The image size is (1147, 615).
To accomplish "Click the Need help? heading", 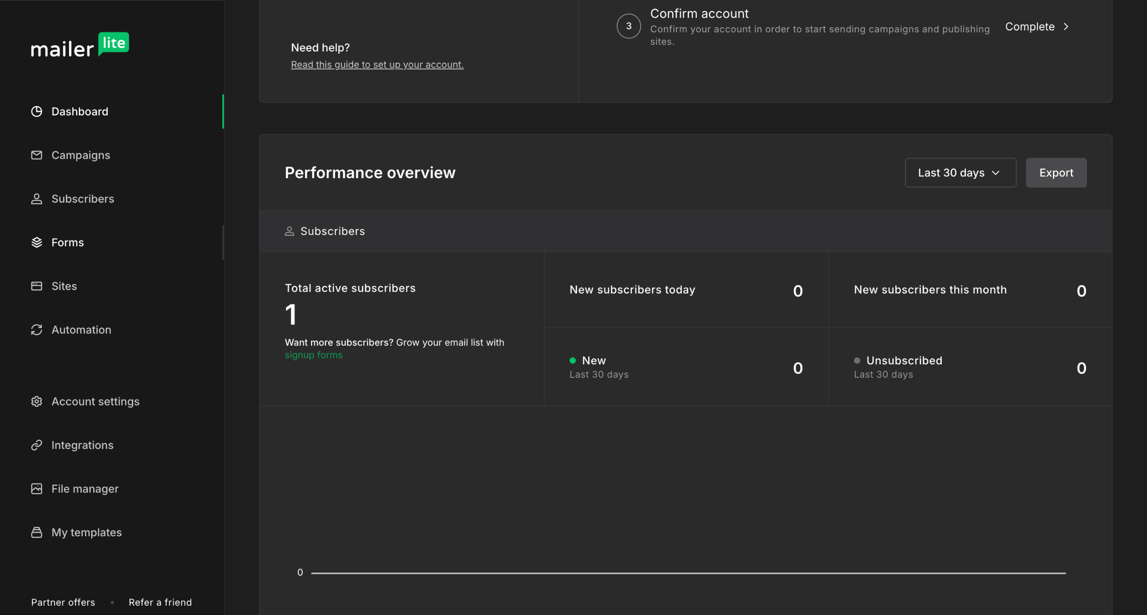I will click(x=320, y=47).
